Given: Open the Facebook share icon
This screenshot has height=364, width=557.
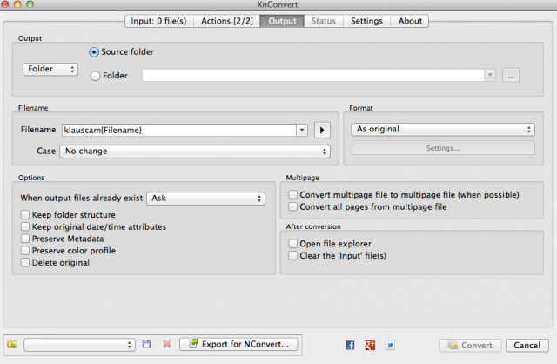Looking at the screenshot, I should tap(350, 345).
